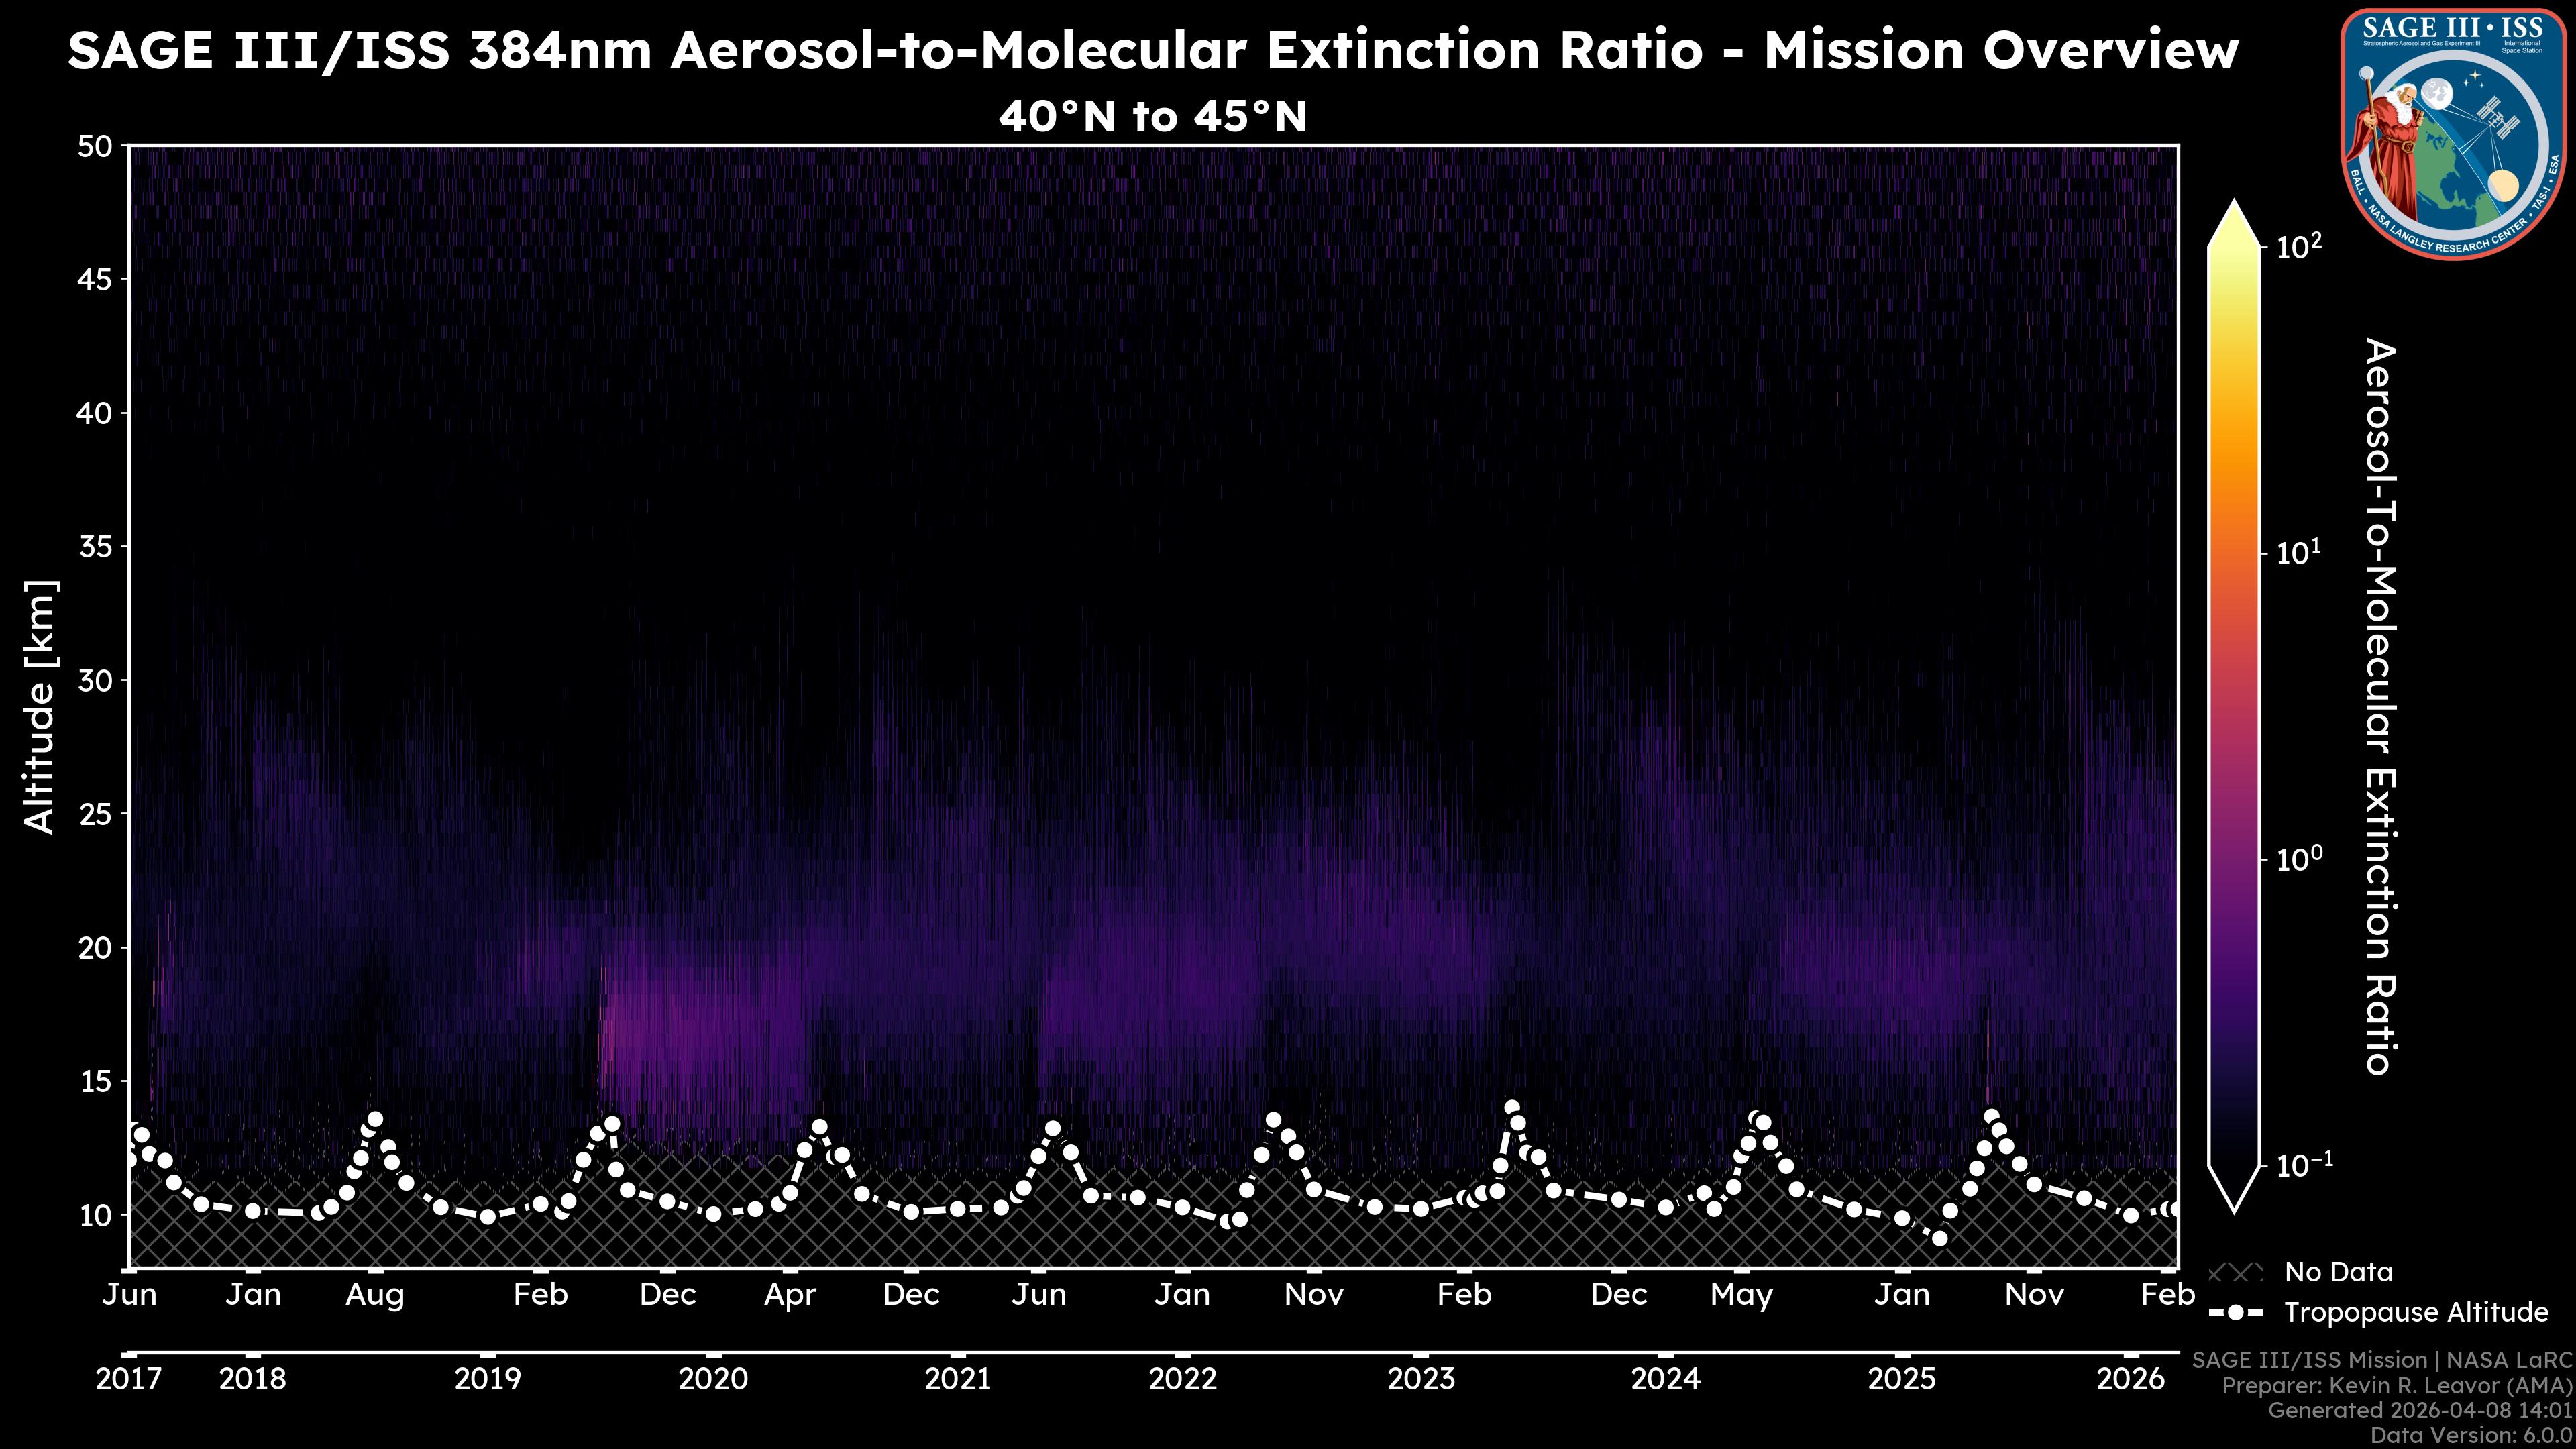Click the May month tick label
Screen dimensions: 2576x1449
[1741, 1295]
